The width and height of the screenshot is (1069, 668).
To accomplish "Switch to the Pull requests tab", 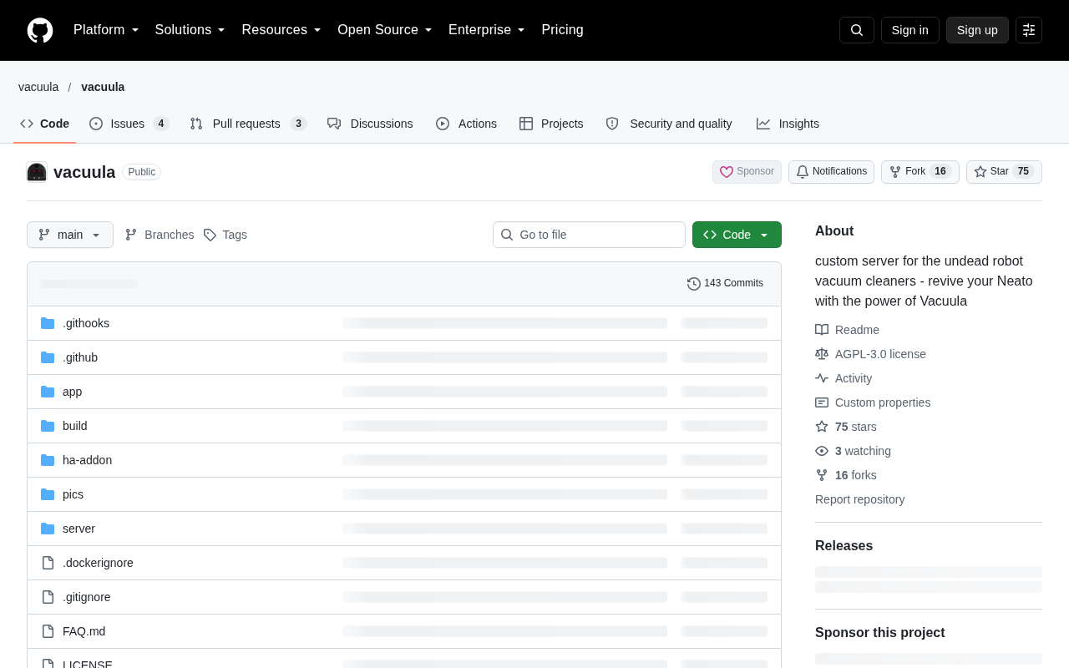I will coord(248,124).
